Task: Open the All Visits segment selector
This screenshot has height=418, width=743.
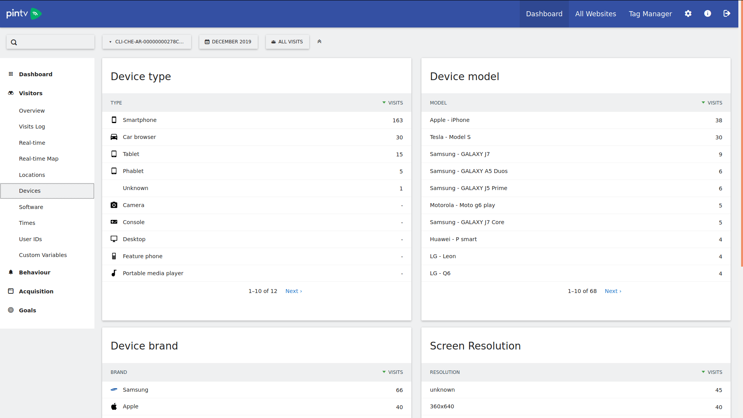Action: (x=287, y=42)
